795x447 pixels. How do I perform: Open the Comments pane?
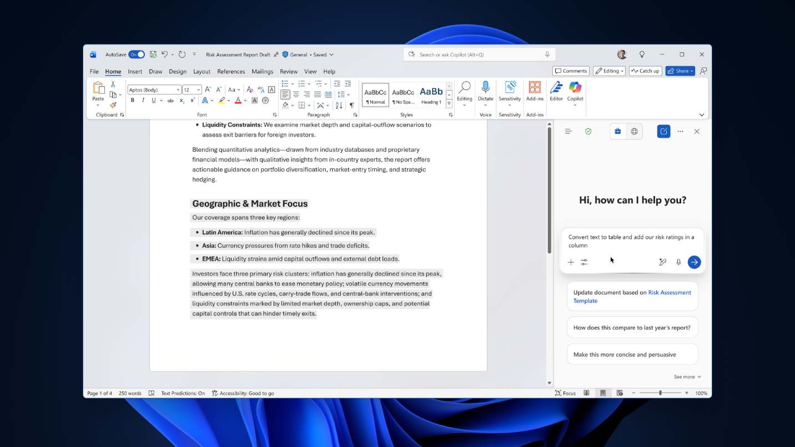click(x=571, y=71)
